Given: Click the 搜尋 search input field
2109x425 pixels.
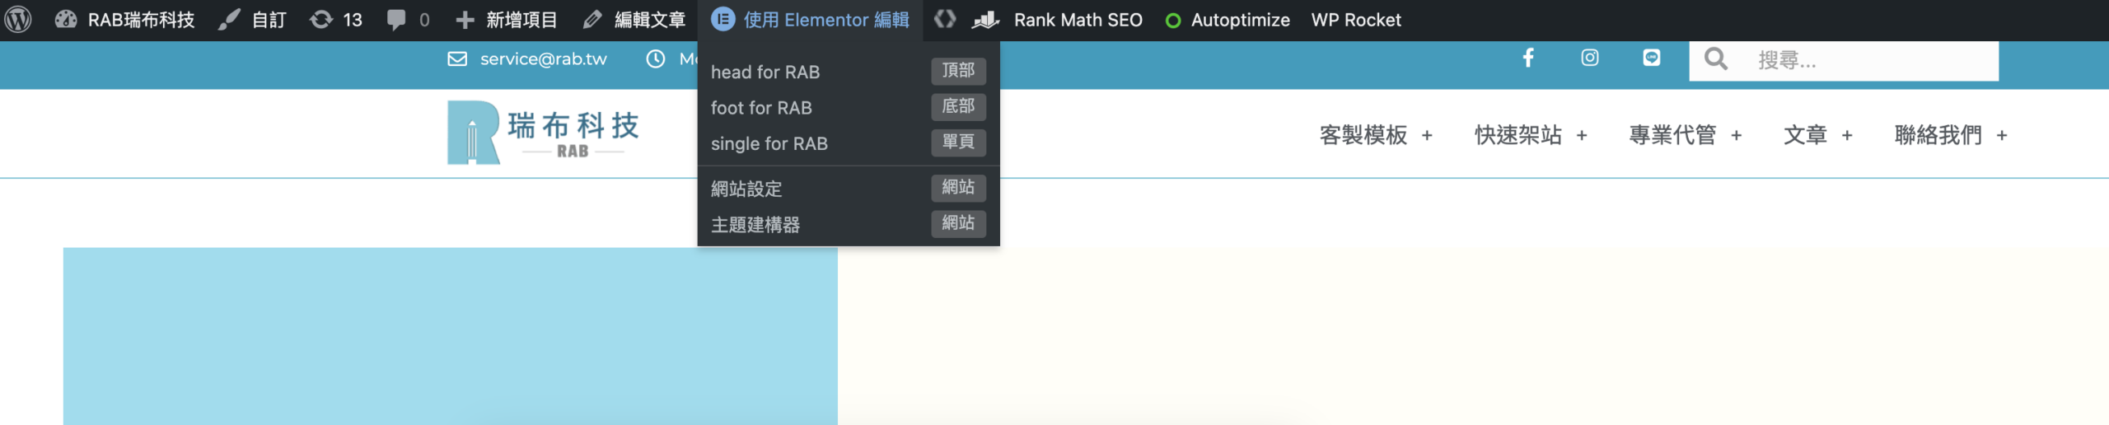Looking at the screenshot, I should click(x=1870, y=60).
